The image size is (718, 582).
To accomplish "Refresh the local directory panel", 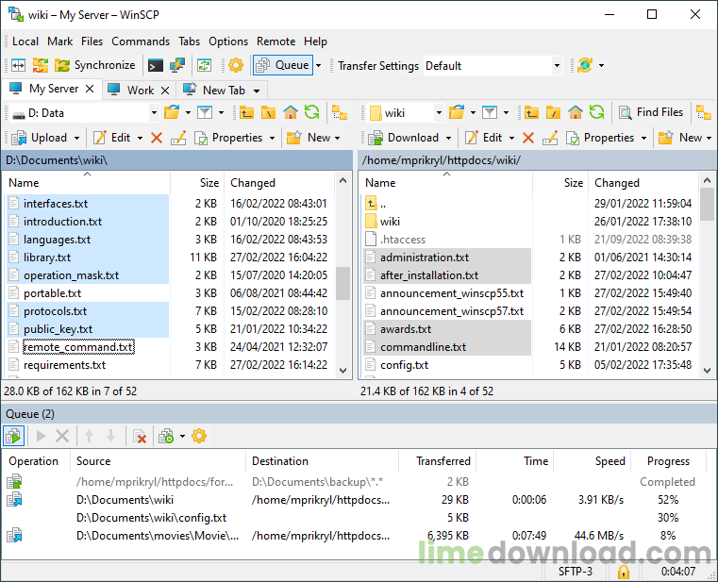I will [311, 112].
